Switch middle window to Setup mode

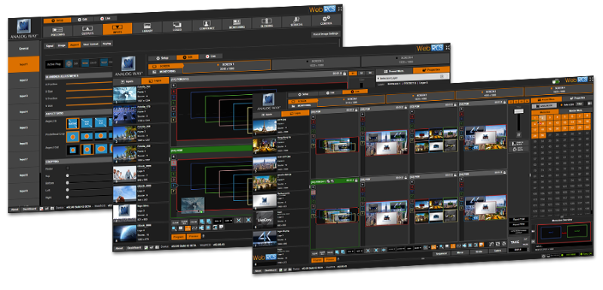point(161,58)
